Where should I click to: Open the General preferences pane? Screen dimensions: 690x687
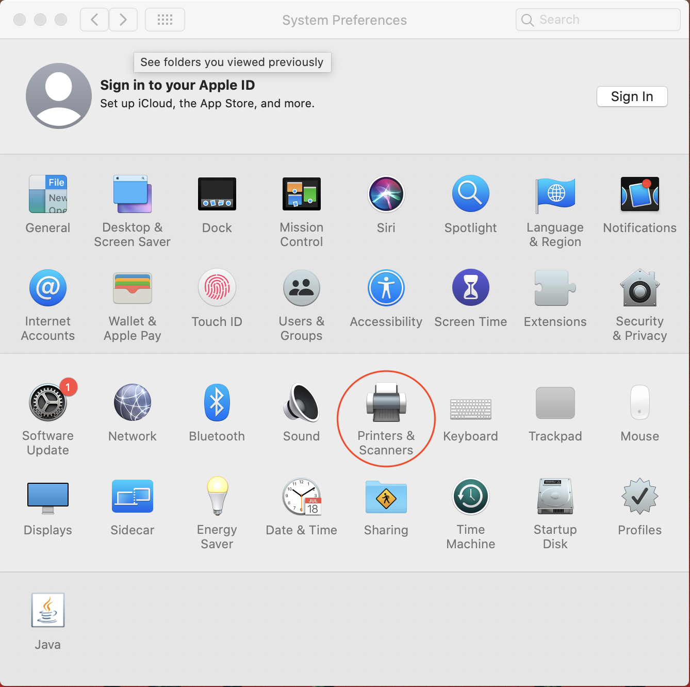click(48, 194)
